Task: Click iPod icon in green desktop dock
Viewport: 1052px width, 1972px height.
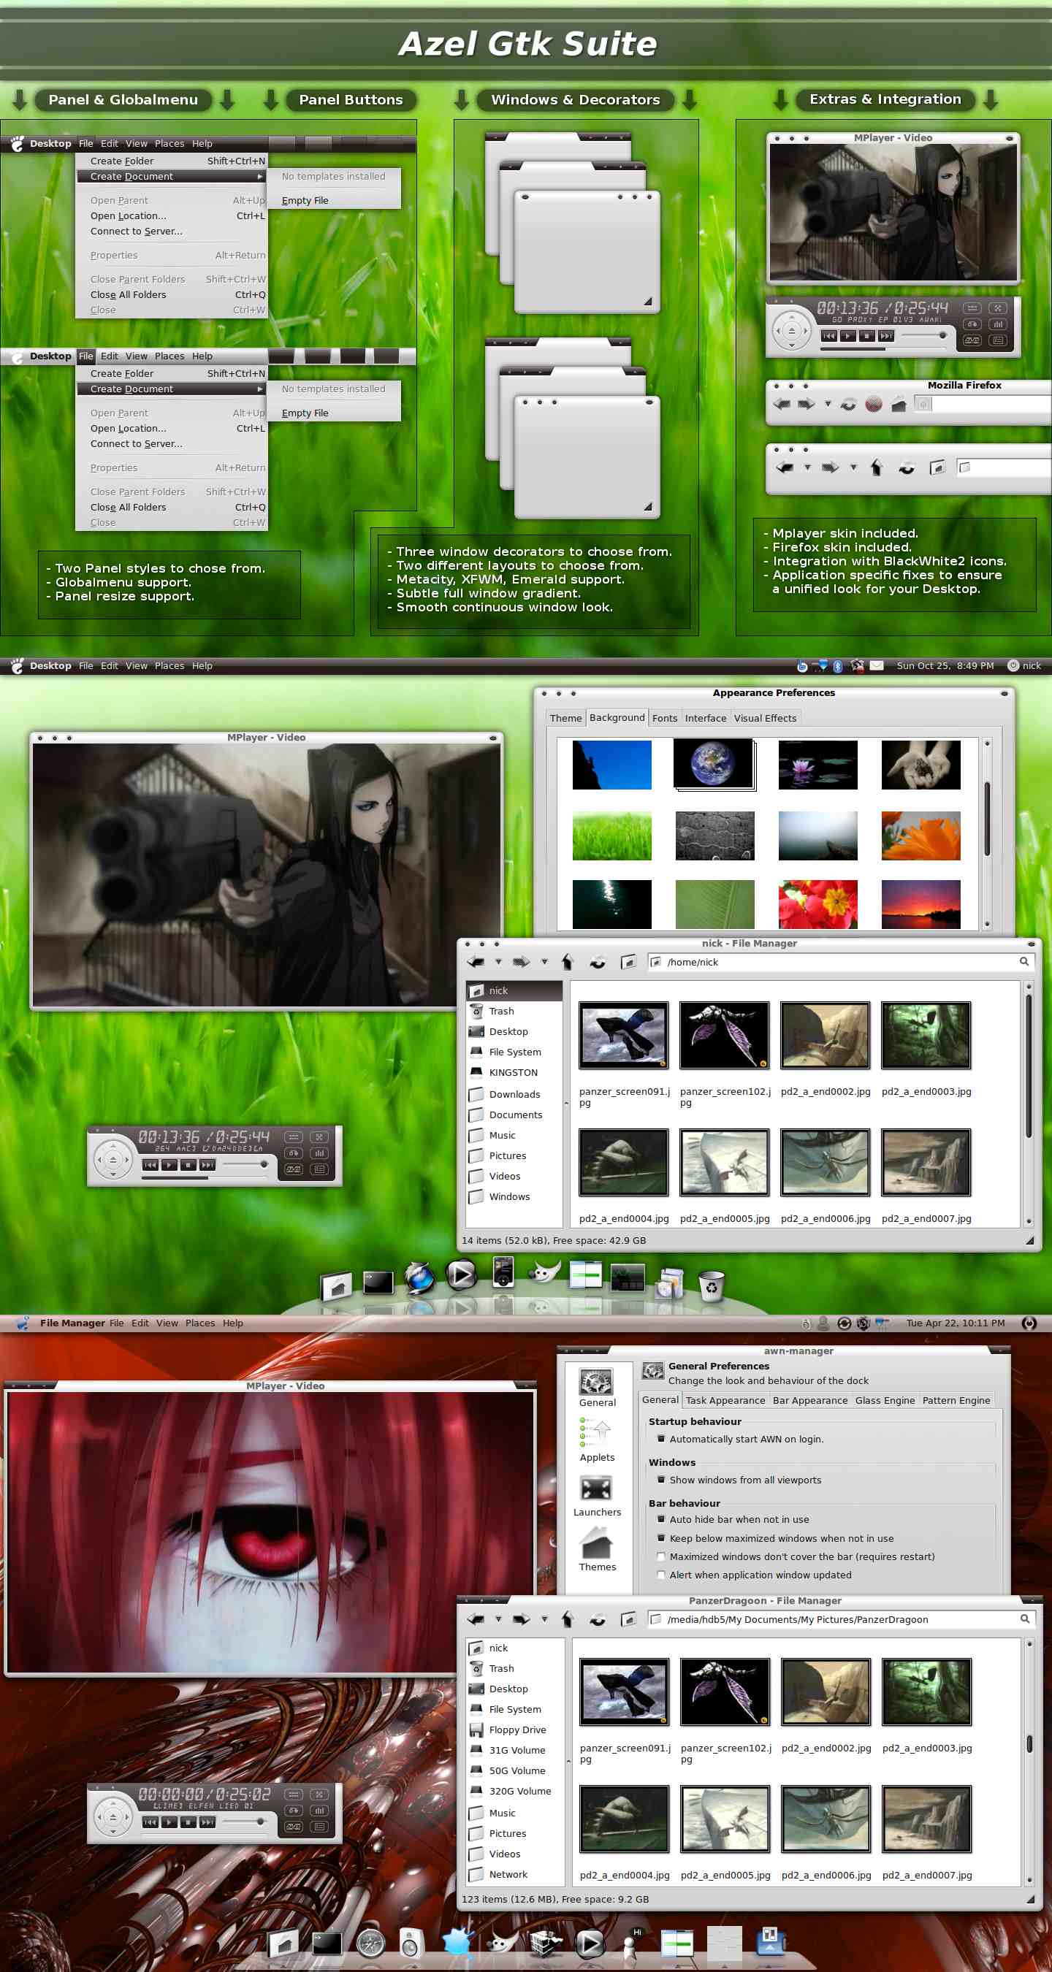Action: point(503,1272)
